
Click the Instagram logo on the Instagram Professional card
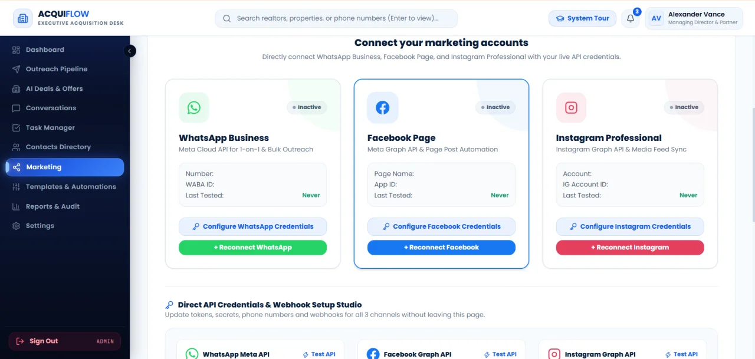click(x=571, y=107)
